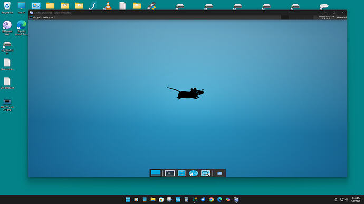
Task: Open the XFCE Applications menu
Action: point(41,17)
